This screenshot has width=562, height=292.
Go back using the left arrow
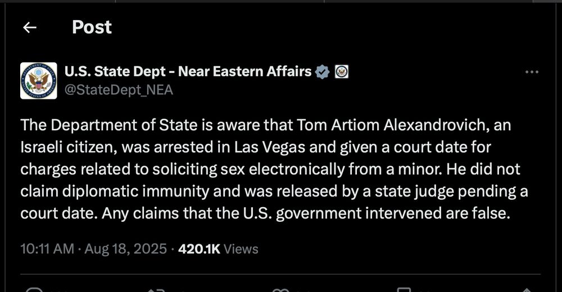point(30,27)
